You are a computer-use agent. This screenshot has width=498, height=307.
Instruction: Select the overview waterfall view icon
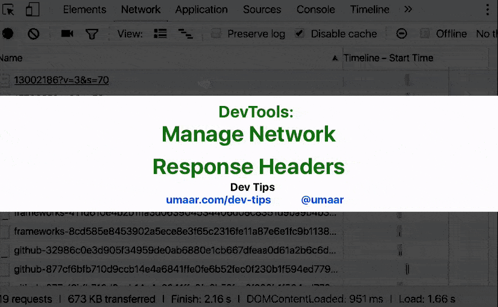point(186,34)
